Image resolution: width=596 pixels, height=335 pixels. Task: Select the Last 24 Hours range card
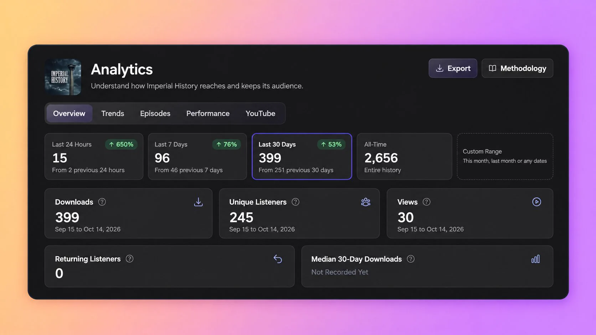(94, 156)
